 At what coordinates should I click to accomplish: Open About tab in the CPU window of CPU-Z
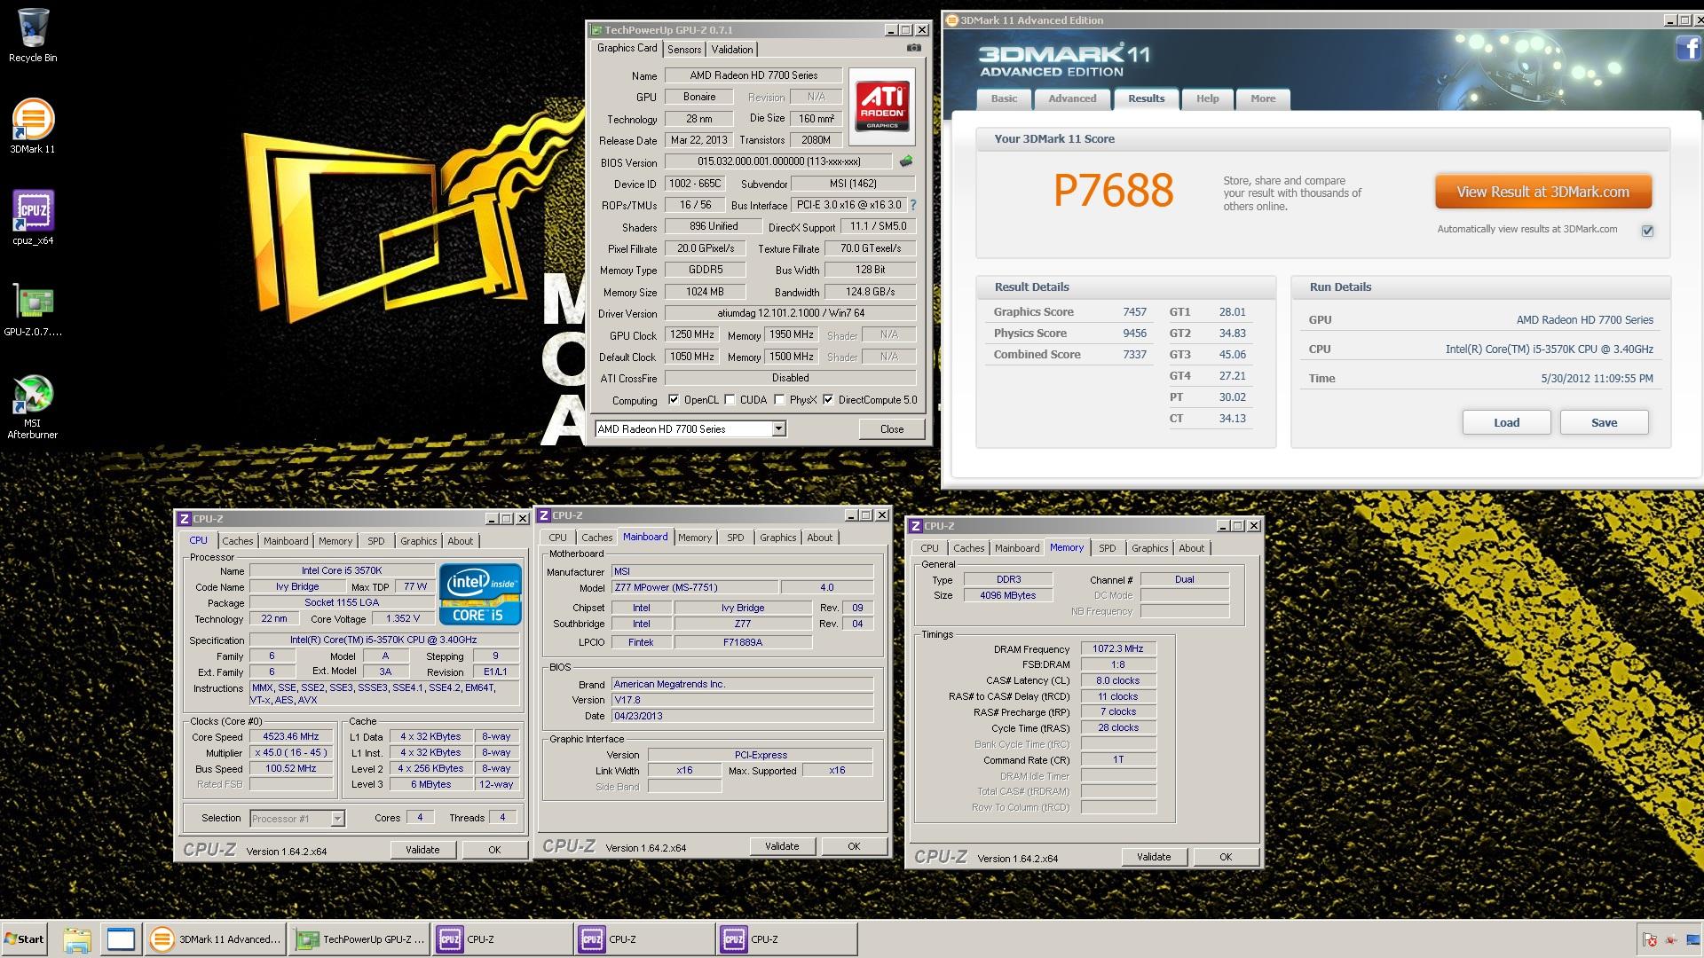[x=460, y=541]
